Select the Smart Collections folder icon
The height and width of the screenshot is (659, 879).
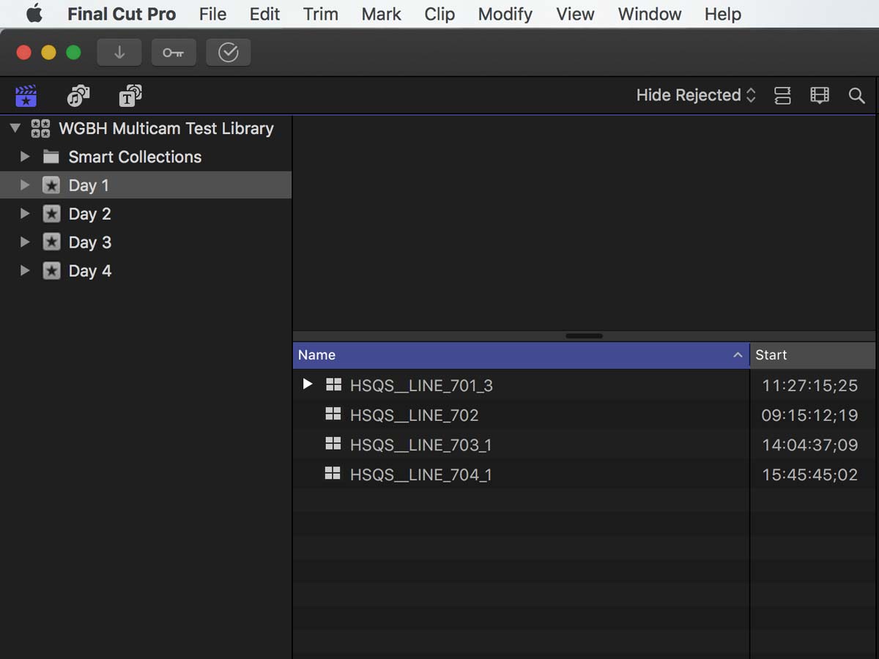(x=51, y=157)
